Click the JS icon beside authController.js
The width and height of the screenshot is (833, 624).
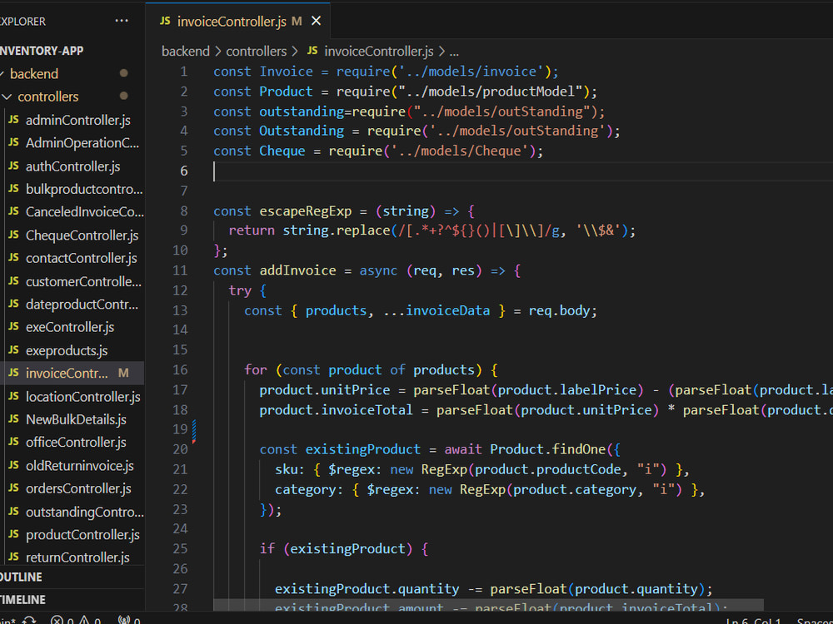point(14,166)
